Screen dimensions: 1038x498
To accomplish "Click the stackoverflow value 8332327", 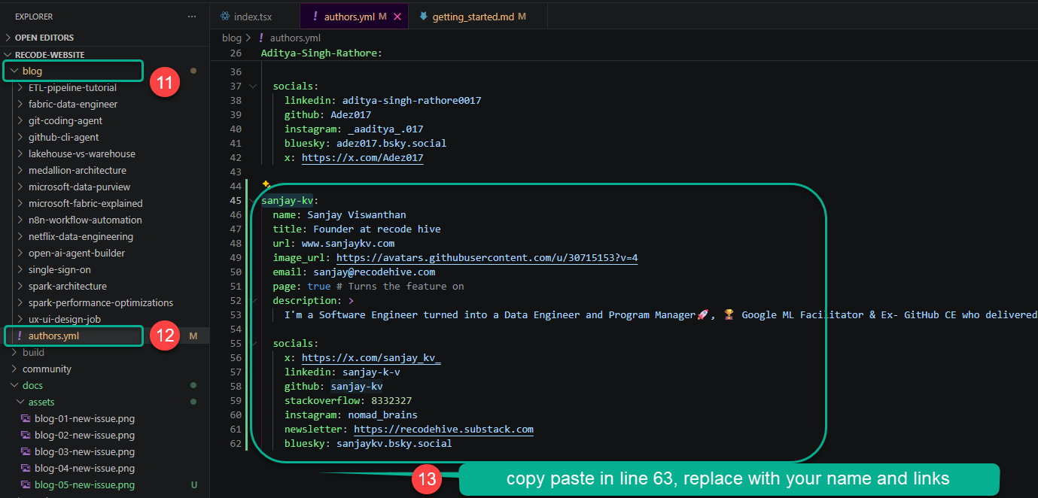I will pos(392,401).
